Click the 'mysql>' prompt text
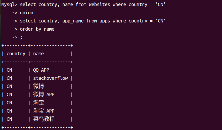222x130 pixels. (x=9, y=5)
